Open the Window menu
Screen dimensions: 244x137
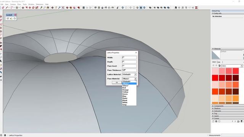31,4
